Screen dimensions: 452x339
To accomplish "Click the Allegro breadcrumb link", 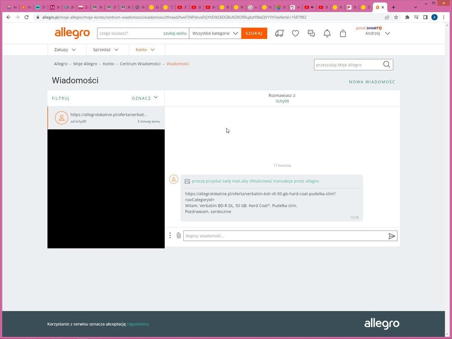I will [x=61, y=64].
